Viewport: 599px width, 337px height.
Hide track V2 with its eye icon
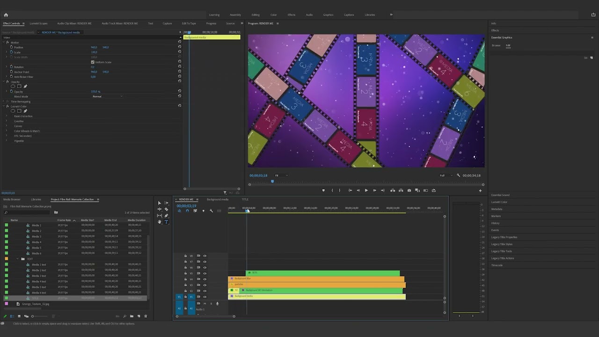tap(205, 291)
